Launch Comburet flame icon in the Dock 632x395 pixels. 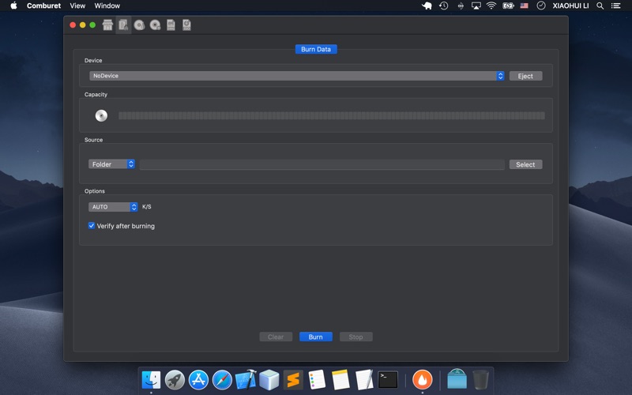(422, 379)
